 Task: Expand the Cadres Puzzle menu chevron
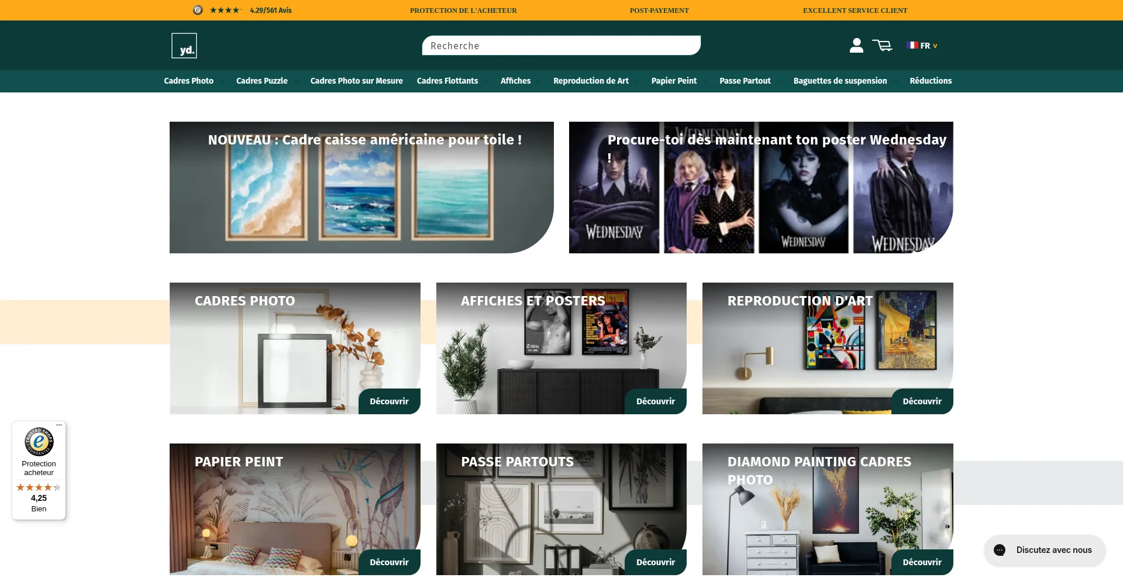click(x=295, y=81)
